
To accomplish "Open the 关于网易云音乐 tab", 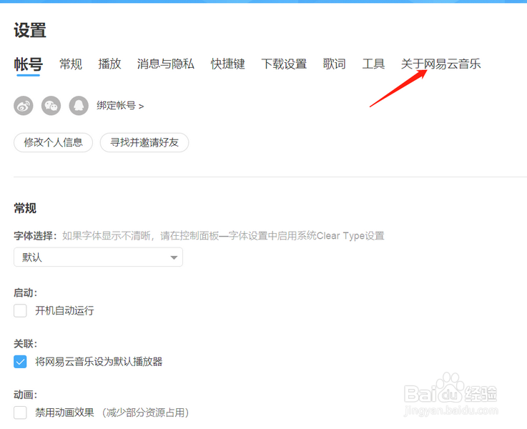I will [x=440, y=64].
